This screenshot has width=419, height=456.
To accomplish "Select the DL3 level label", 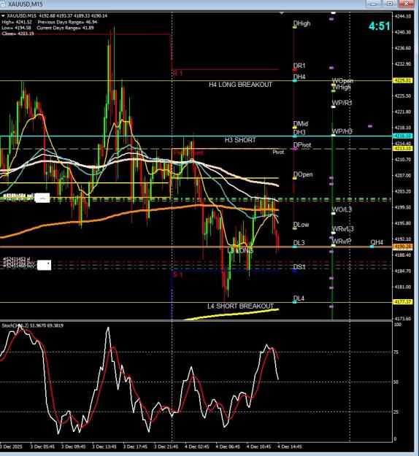I will coord(299,242).
